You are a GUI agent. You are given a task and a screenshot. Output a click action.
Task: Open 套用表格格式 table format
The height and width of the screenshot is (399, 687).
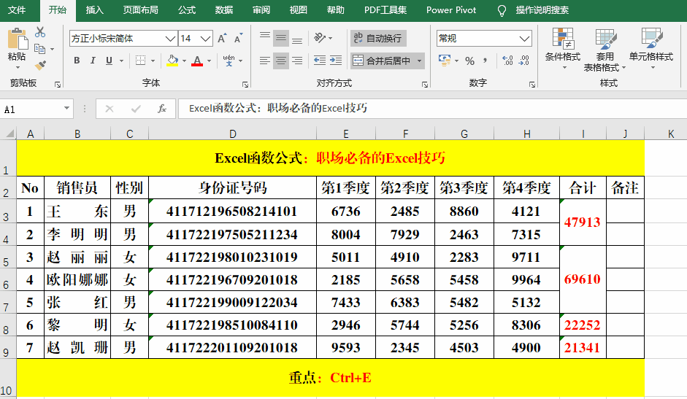tap(605, 50)
